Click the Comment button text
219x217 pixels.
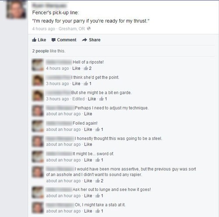[67, 40]
